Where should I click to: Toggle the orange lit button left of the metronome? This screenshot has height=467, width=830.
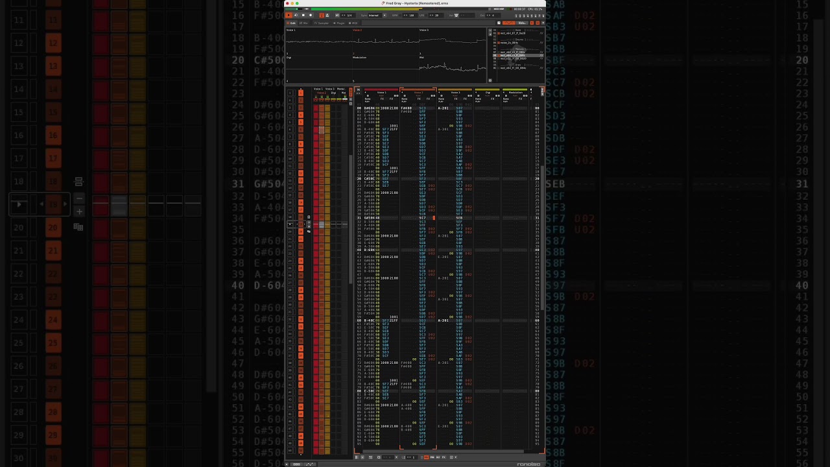point(322,15)
